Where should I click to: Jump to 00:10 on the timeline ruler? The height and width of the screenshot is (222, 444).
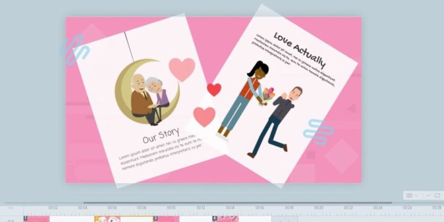171,208
